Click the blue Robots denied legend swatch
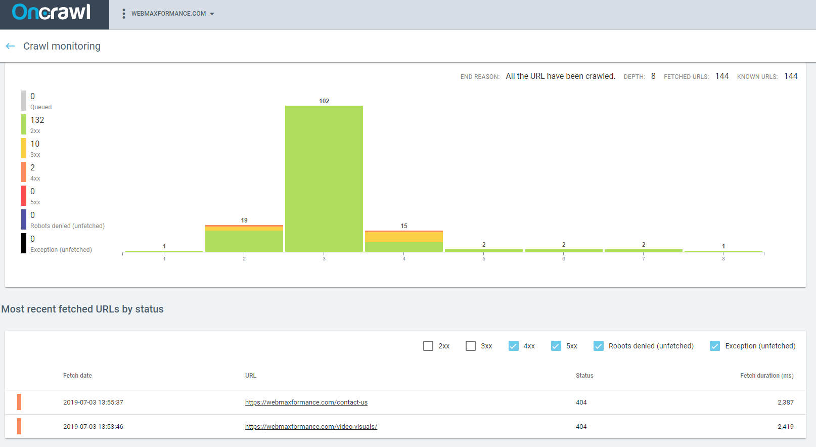This screenshot has height=447, width=816. [24, 219]
